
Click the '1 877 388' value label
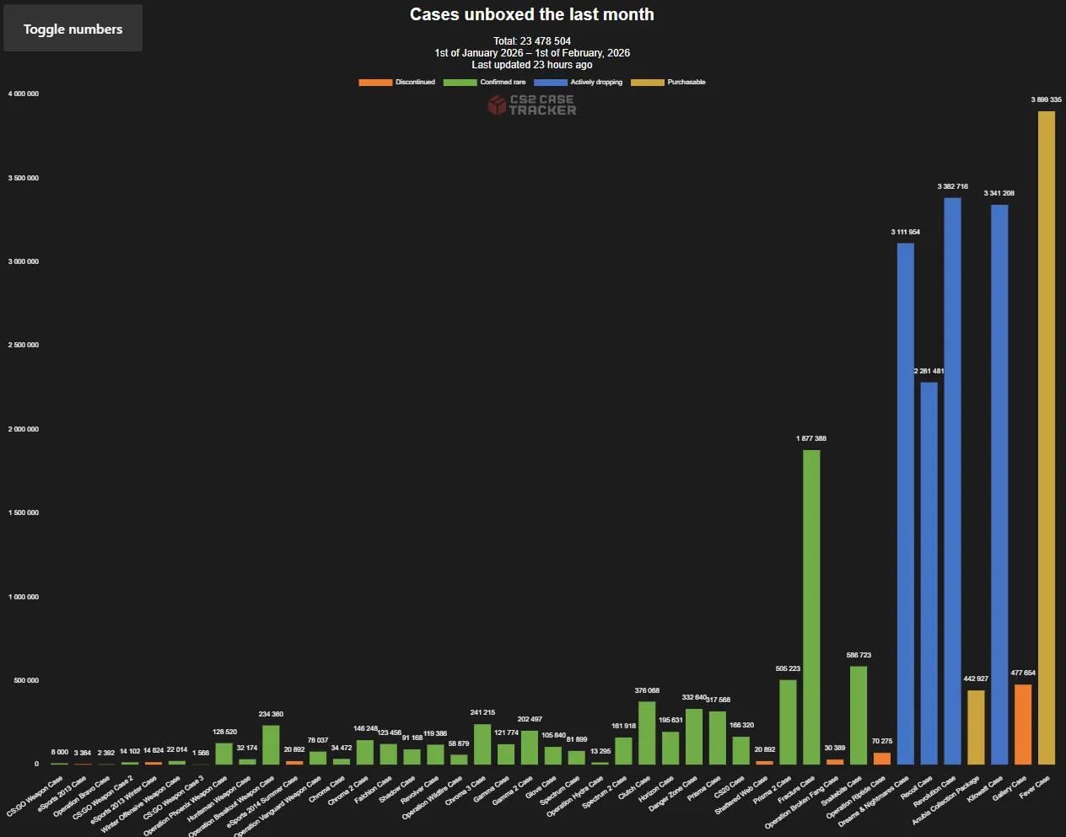[x=811, y=438]
